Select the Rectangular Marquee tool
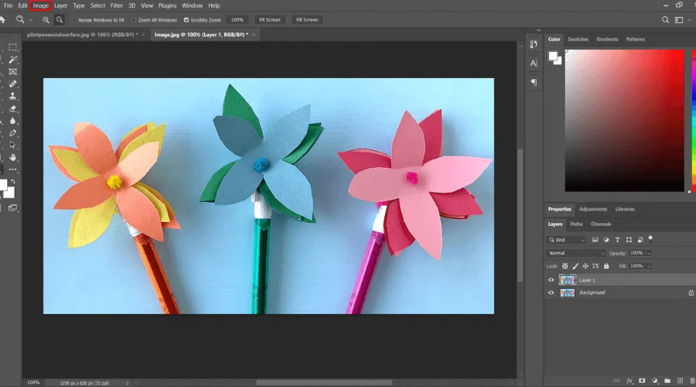This screenshot has width=696, height=387. click(x=13, y=47)
